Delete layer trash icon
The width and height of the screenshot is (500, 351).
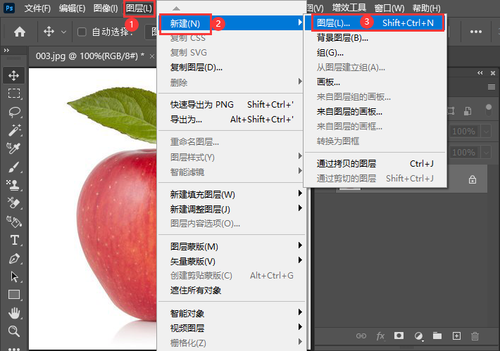click(x=475, y=336)
